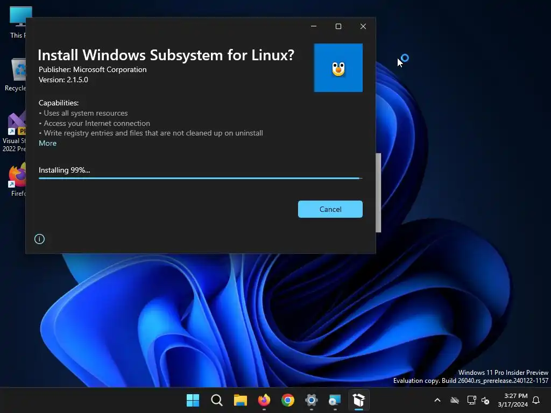
Task: Open Google Chrome from the taskbar
Action: [288, 400]
